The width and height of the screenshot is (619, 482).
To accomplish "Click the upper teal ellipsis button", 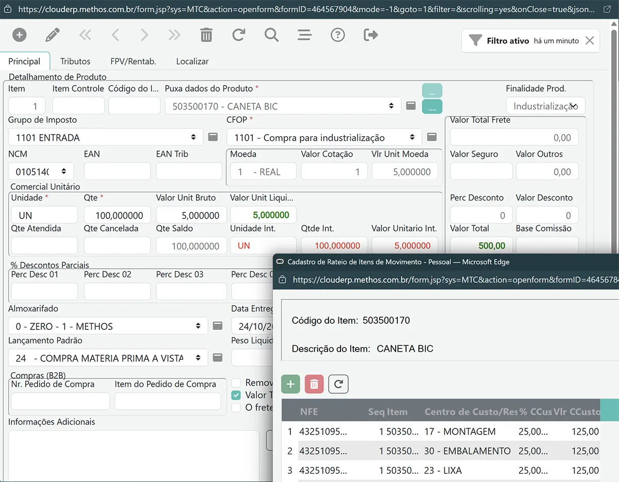I will (432, 91).
